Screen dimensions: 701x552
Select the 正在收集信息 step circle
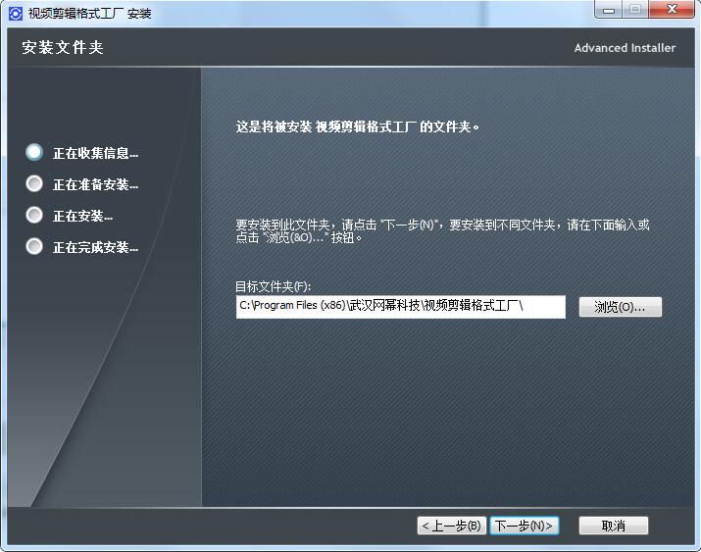(x=34, y=152)
